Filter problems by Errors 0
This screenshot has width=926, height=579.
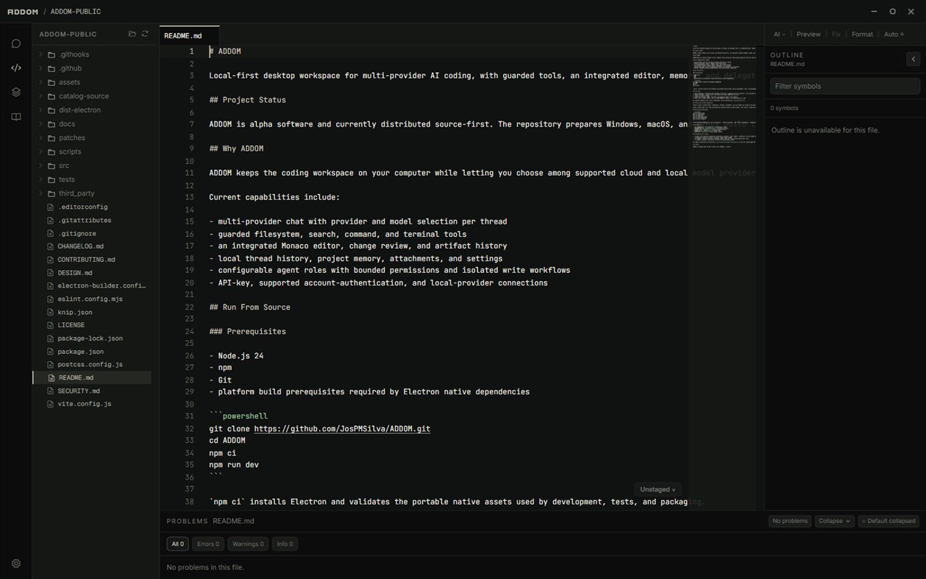click(208, 544)
